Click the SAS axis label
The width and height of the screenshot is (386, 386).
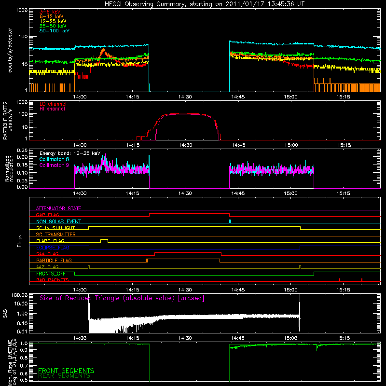point(5,314)
